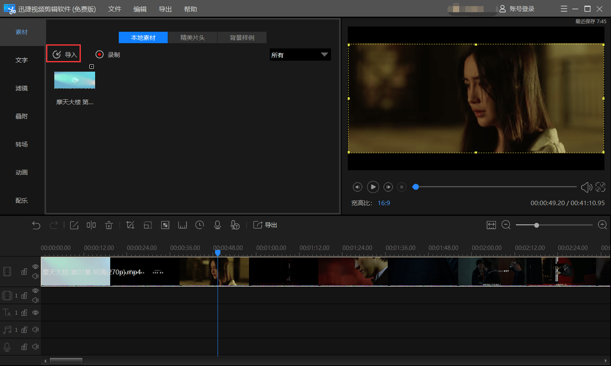The width and height of the screenshot is (611, 366).
Task: Switch to the 精美片头 tab
Action: [193, 38]
